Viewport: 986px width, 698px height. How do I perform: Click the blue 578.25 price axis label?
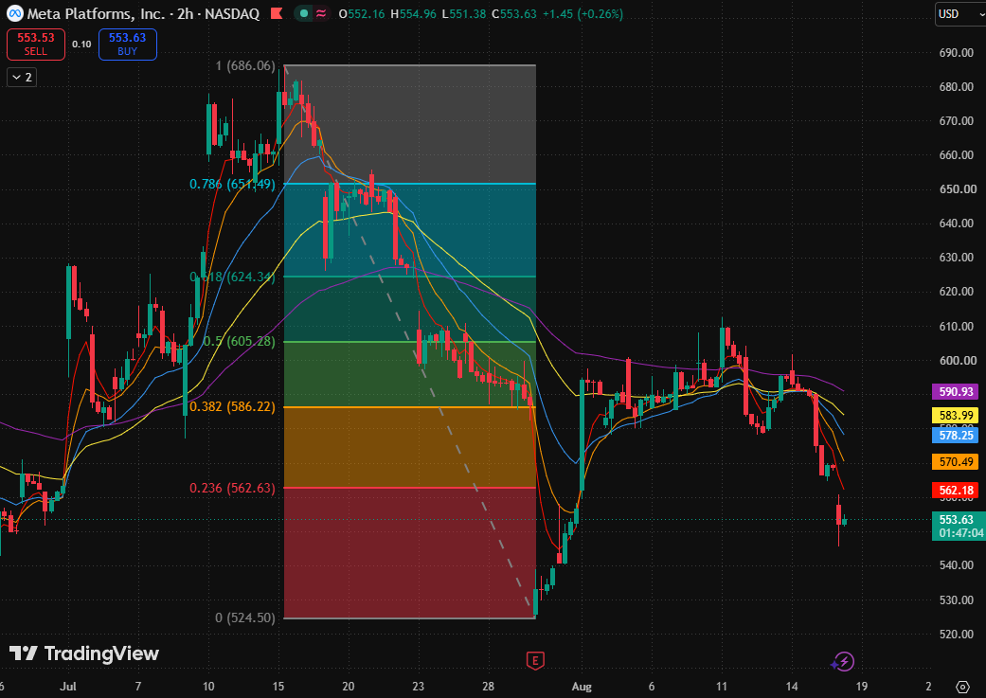coord(955,435)
